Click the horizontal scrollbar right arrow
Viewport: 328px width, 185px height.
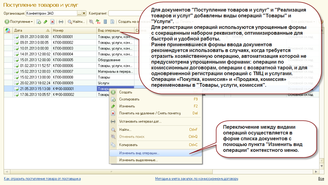point(316,172)
